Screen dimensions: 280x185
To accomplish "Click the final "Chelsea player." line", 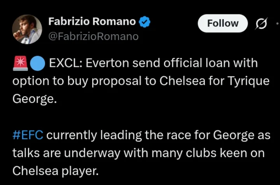I will pos(56,171).
